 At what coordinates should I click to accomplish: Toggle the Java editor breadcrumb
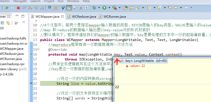click(63, 8)
